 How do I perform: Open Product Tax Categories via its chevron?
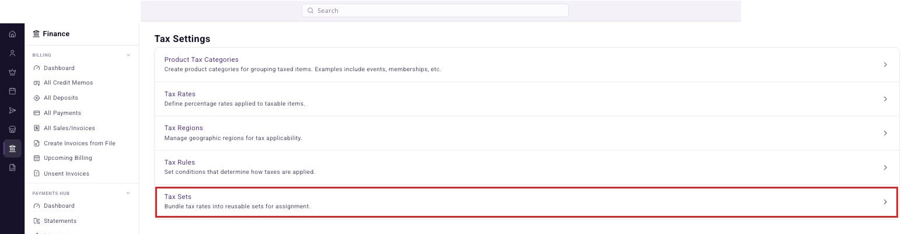885,65
